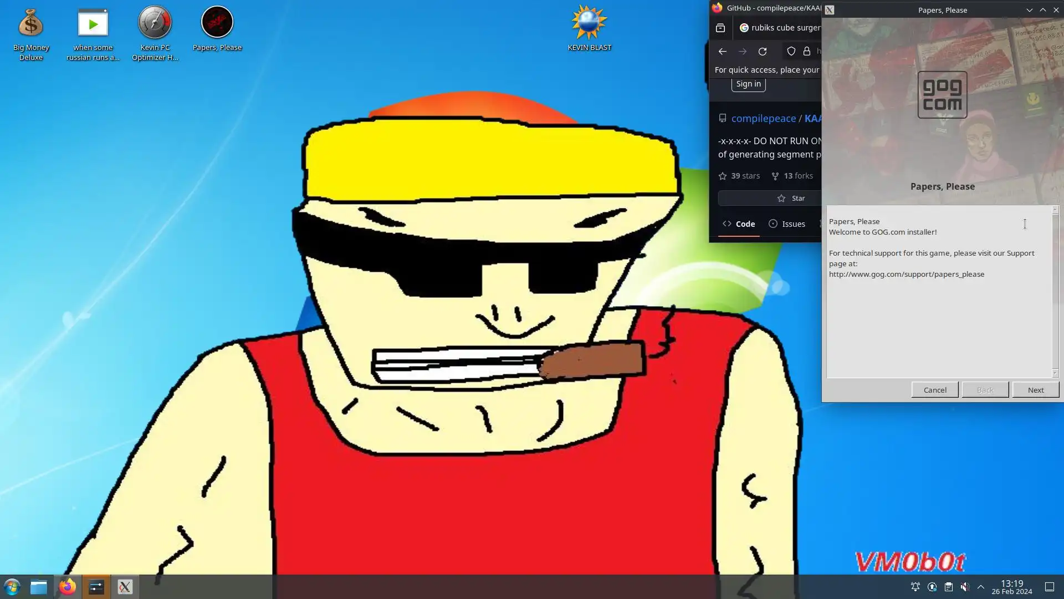The image size is (1064, 599).
Task: Open the KEVIN BLAST desktop icon
Action: point(589,23)
